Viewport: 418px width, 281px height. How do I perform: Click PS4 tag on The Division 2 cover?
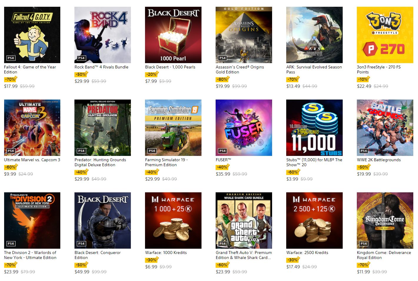point(11,243)
